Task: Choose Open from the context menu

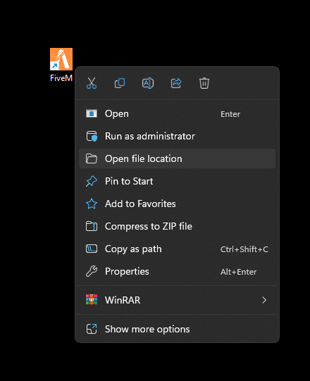Action: 177,113
